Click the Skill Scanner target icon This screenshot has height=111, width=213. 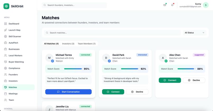click(x=6, y=36)
